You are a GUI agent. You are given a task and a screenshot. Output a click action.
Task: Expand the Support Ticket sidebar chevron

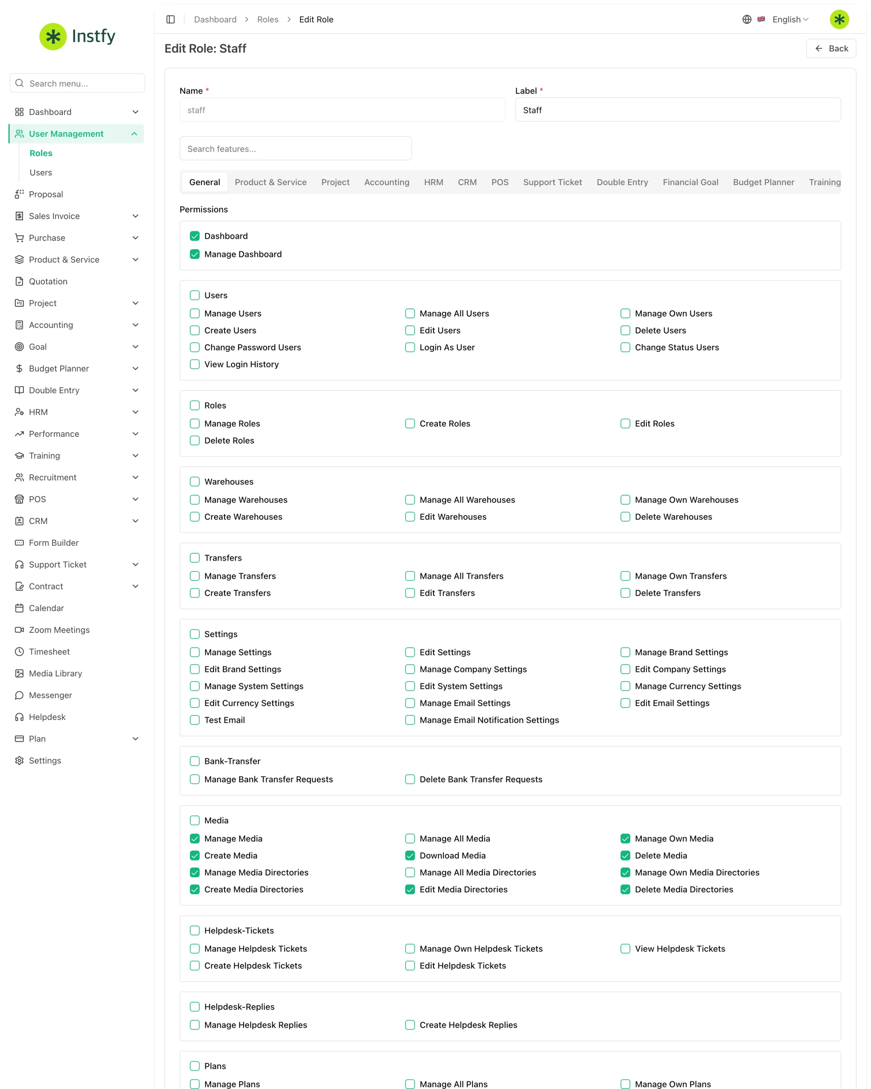pos(135,565)
